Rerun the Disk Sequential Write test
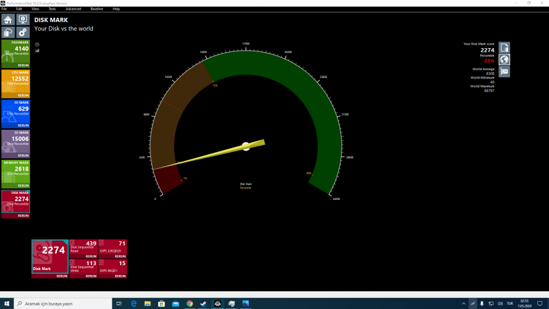The height and width of the screenshot is (309, 549). click(91, 276)
